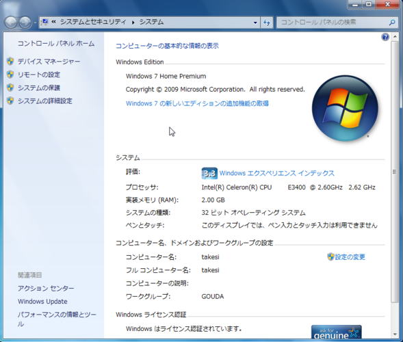Screen dimensions: 403x342
Task: Open システムの保護 link
Action: (x=39, y=88)
